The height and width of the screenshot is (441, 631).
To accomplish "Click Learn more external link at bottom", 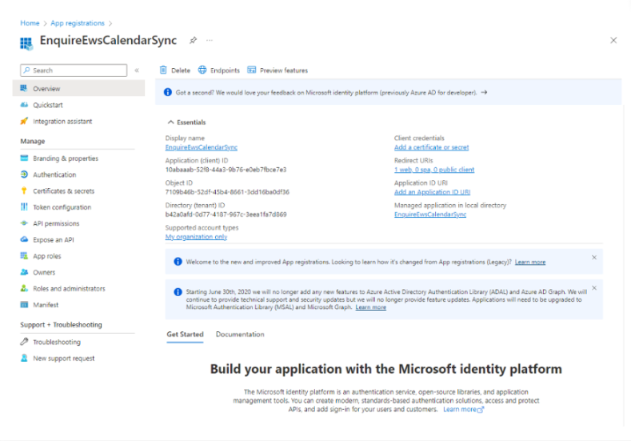I will (x=463, y=409).
